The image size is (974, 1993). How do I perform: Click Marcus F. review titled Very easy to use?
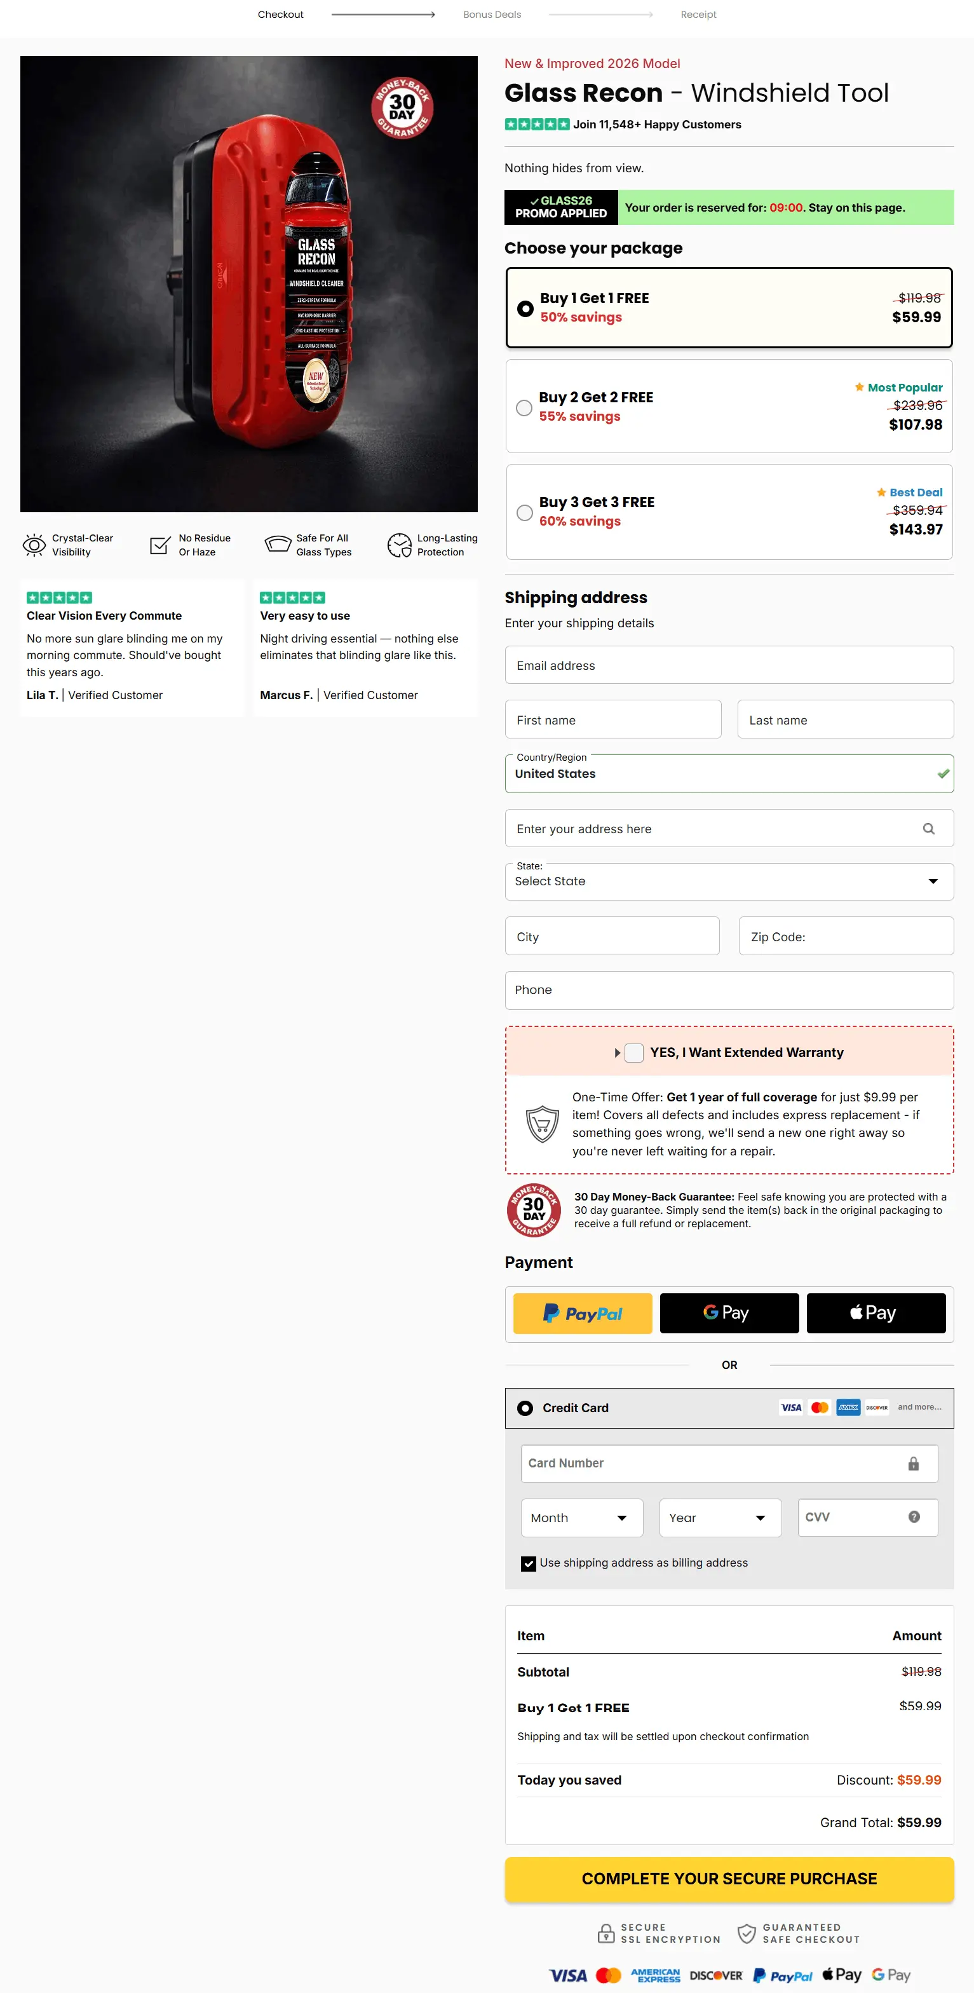click(365, 647)
